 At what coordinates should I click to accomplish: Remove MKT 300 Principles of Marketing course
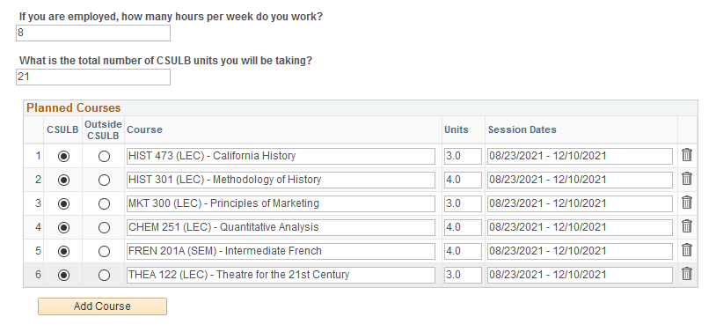point(686,203)
